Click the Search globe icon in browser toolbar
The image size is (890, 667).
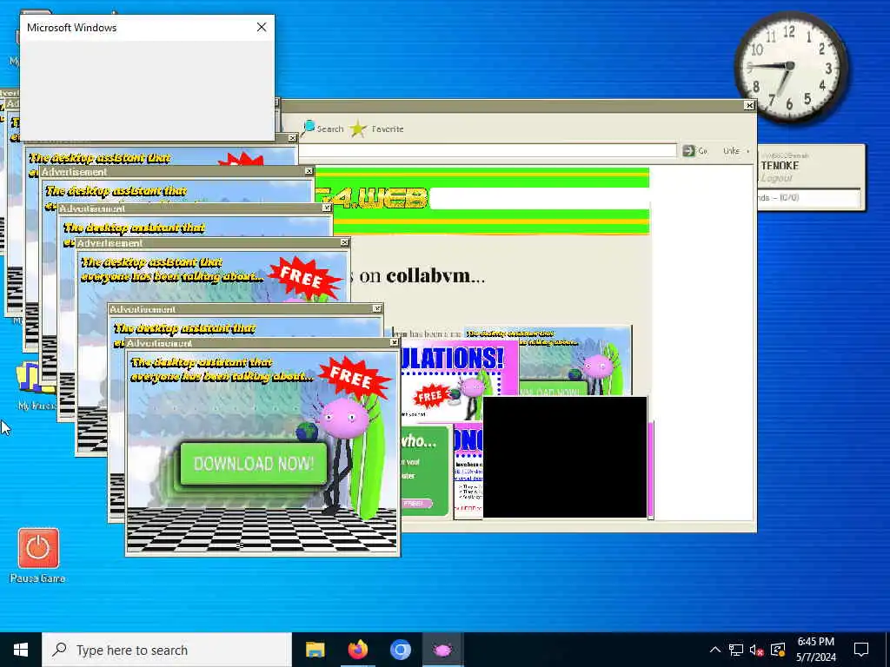[309, 128]
